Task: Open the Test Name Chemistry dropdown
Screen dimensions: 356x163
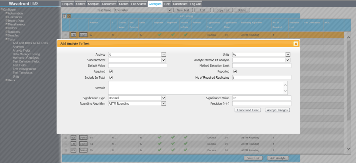Action: coord(170,10)
